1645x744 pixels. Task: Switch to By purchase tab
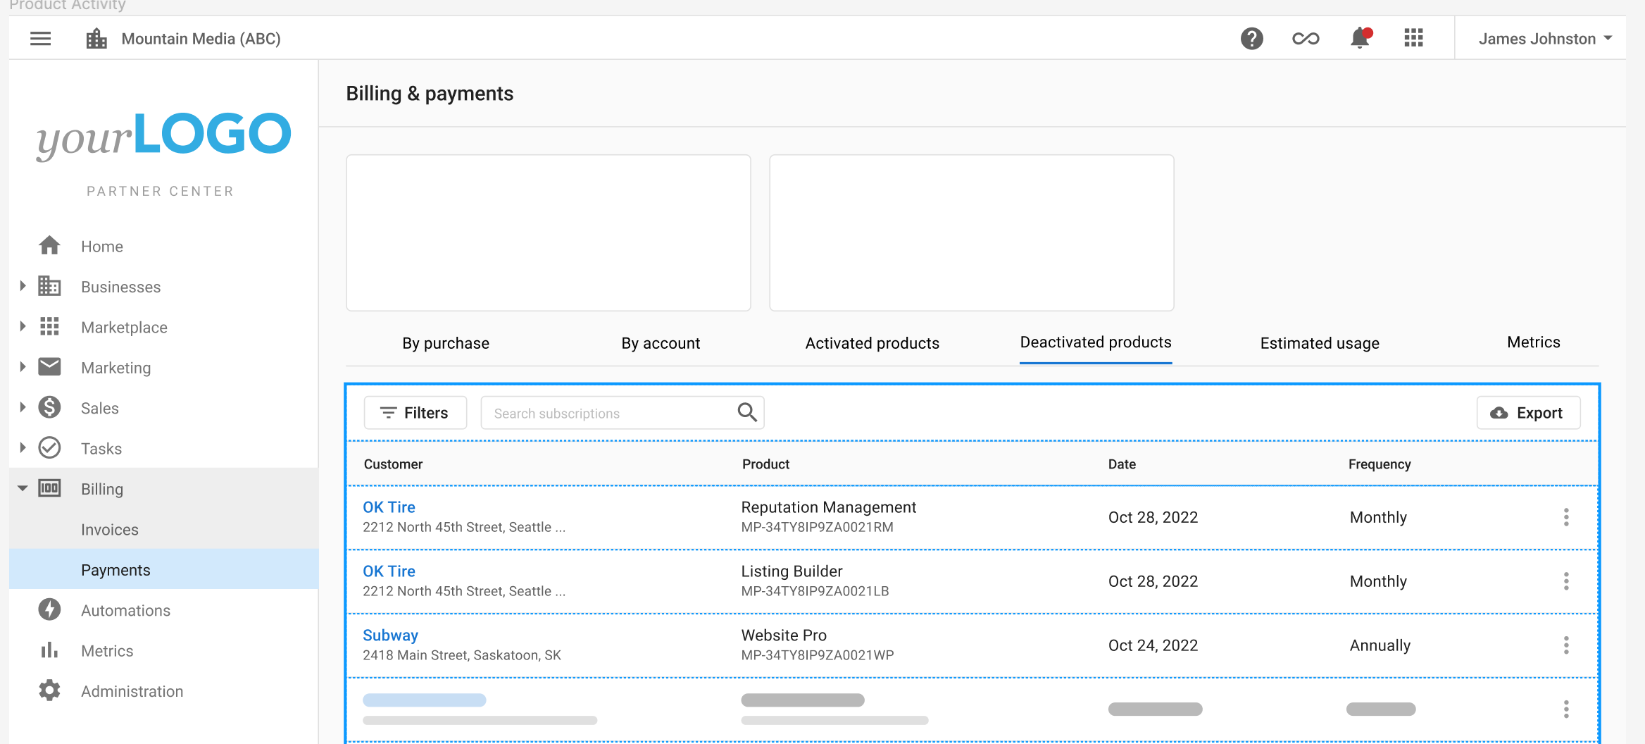coord(446,343)
